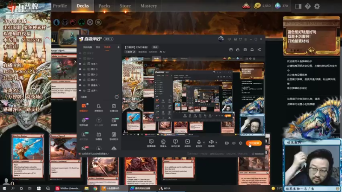Image resolution: width=342 pixels, height=192 pixels.
Task: Open the Screen Capture (直播屏幕) source button
Action: coord(151,143)
